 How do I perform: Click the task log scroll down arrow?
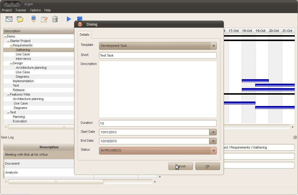click(160, 177)
